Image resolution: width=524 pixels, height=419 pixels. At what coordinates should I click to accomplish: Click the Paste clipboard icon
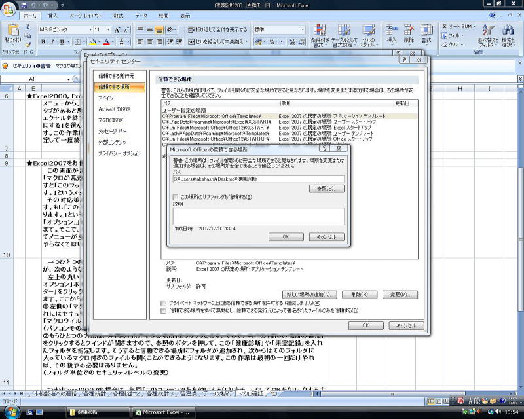point(13,30)
